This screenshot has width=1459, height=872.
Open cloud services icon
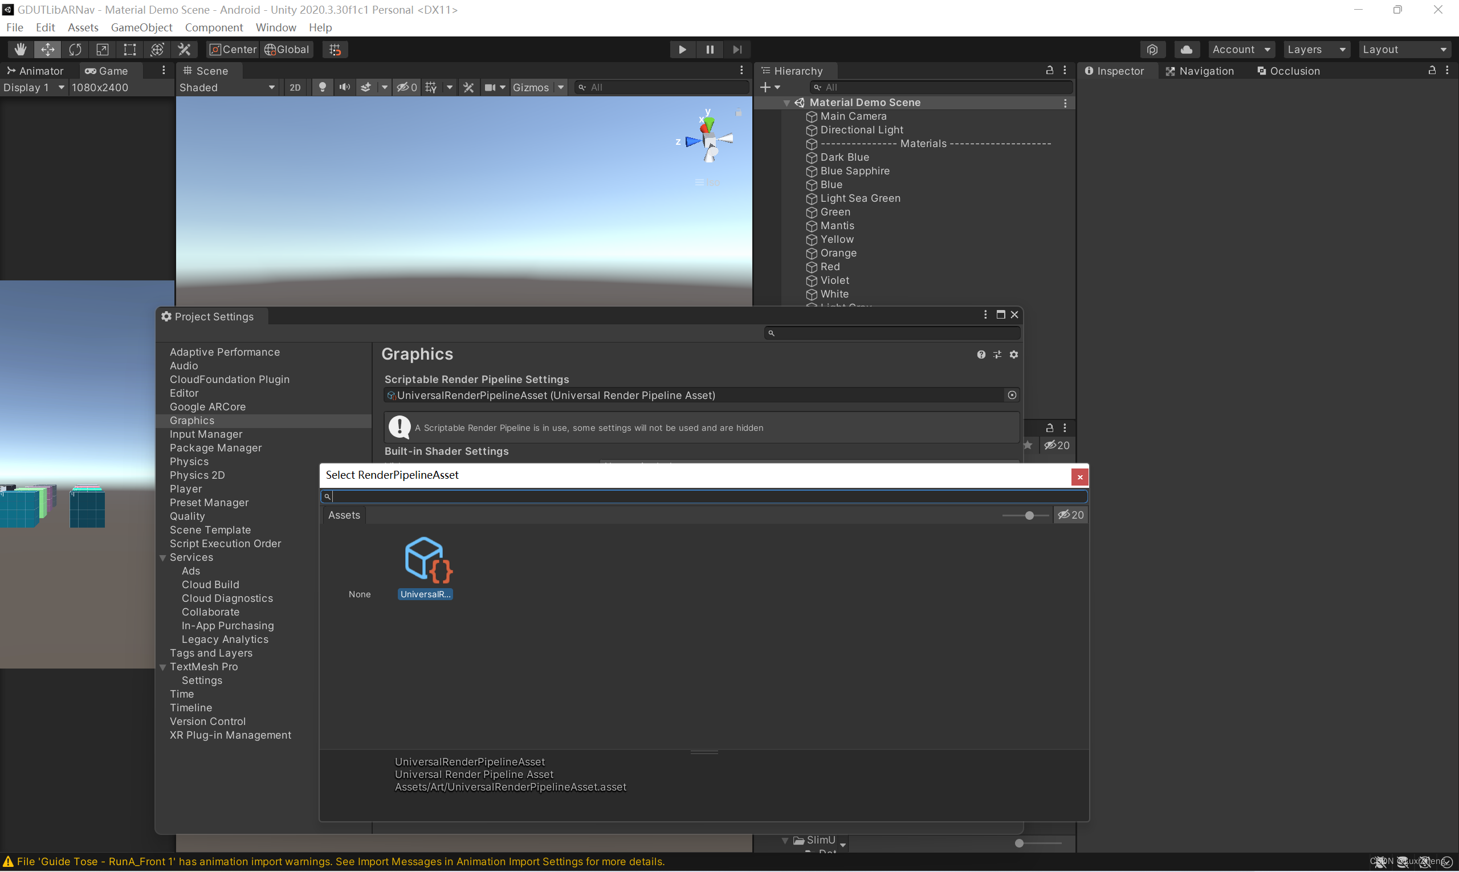(x=1187, y=50)
